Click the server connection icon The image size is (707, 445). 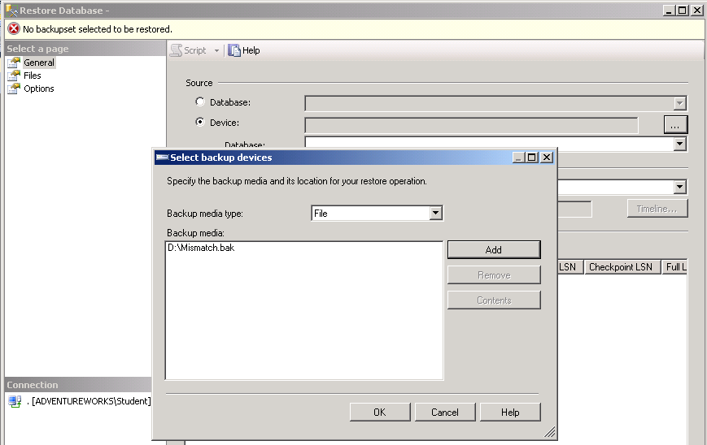[14, 401]
